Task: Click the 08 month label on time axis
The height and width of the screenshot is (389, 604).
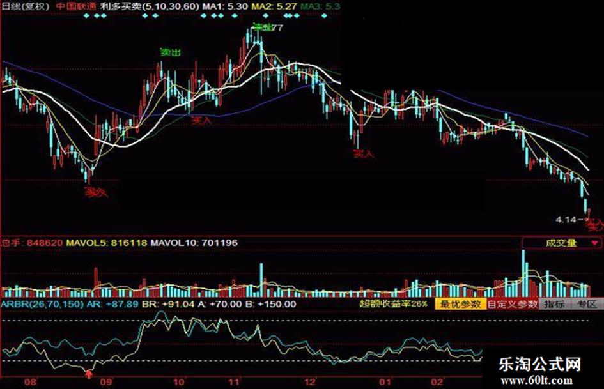Action: point(30,382)
